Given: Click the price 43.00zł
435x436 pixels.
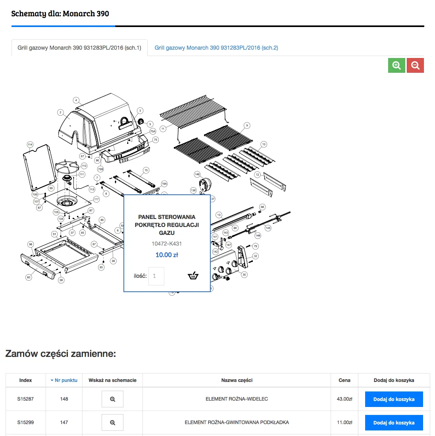Looking at the screenshot, I should [345, 399].
